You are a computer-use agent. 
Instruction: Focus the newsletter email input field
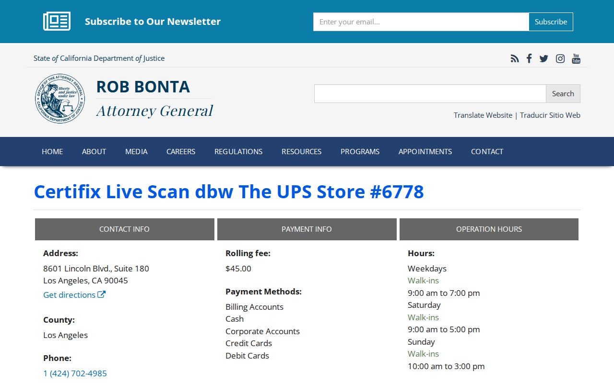point(421,22)
